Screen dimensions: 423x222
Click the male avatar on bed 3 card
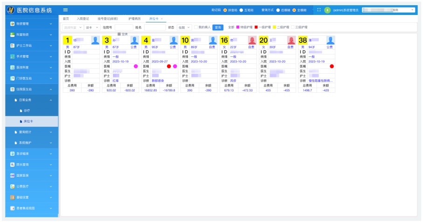pyautogui.click(x=135, y=40)
